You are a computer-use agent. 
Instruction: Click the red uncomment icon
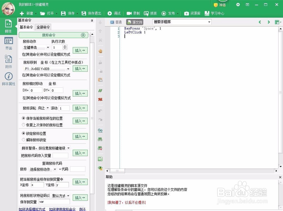coord(100,99)
